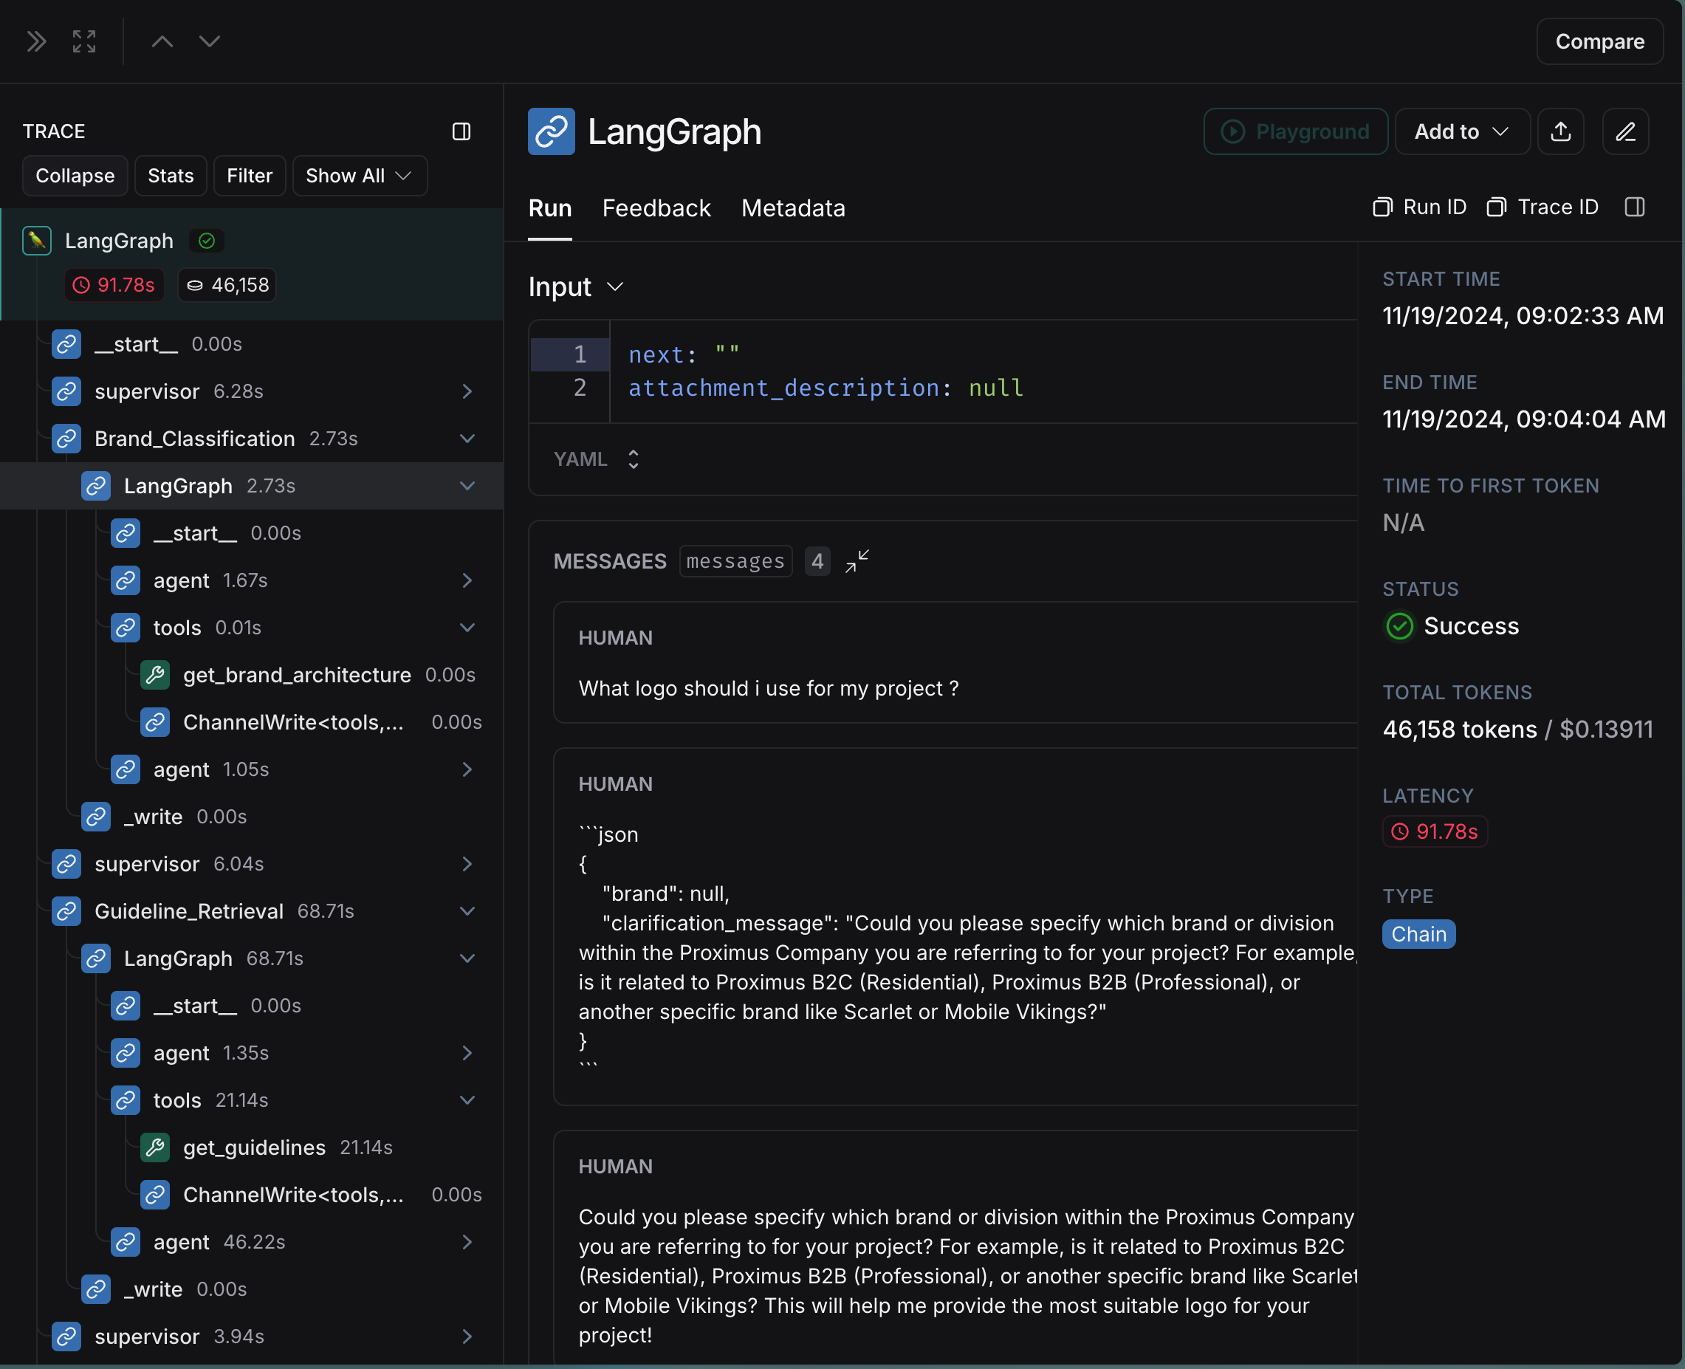Copy the Run ID
The height and width of the screenshot is (1369, 1685).
pos(1419,207)
